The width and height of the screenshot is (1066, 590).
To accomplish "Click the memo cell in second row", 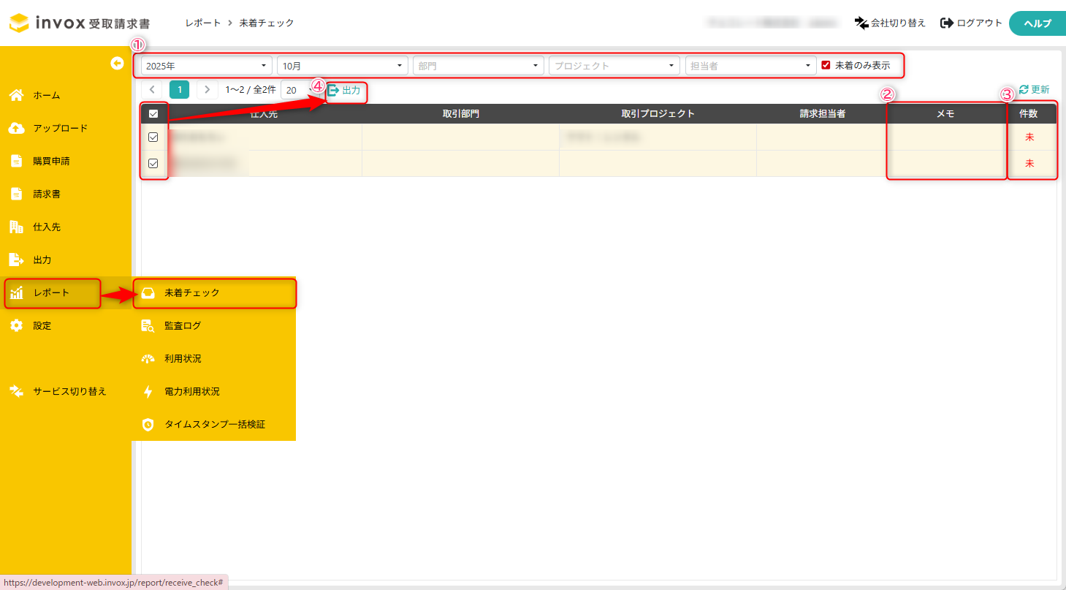I will pyautogui.click(x=945, y=163).
